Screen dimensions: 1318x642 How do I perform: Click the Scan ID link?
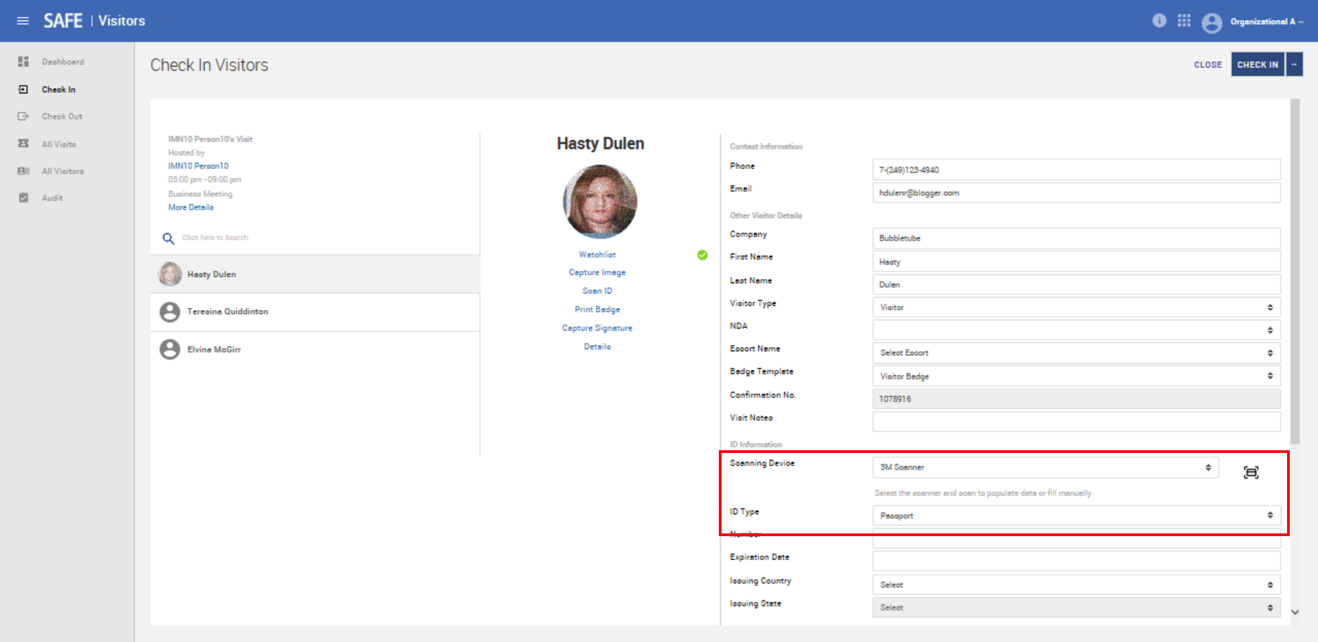tap(597, 291)
